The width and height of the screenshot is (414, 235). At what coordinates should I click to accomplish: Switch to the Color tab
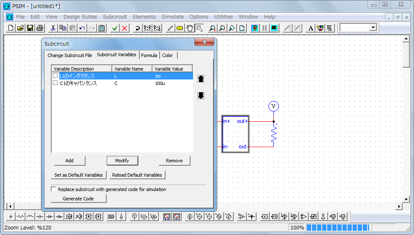(x=168, y=55)
